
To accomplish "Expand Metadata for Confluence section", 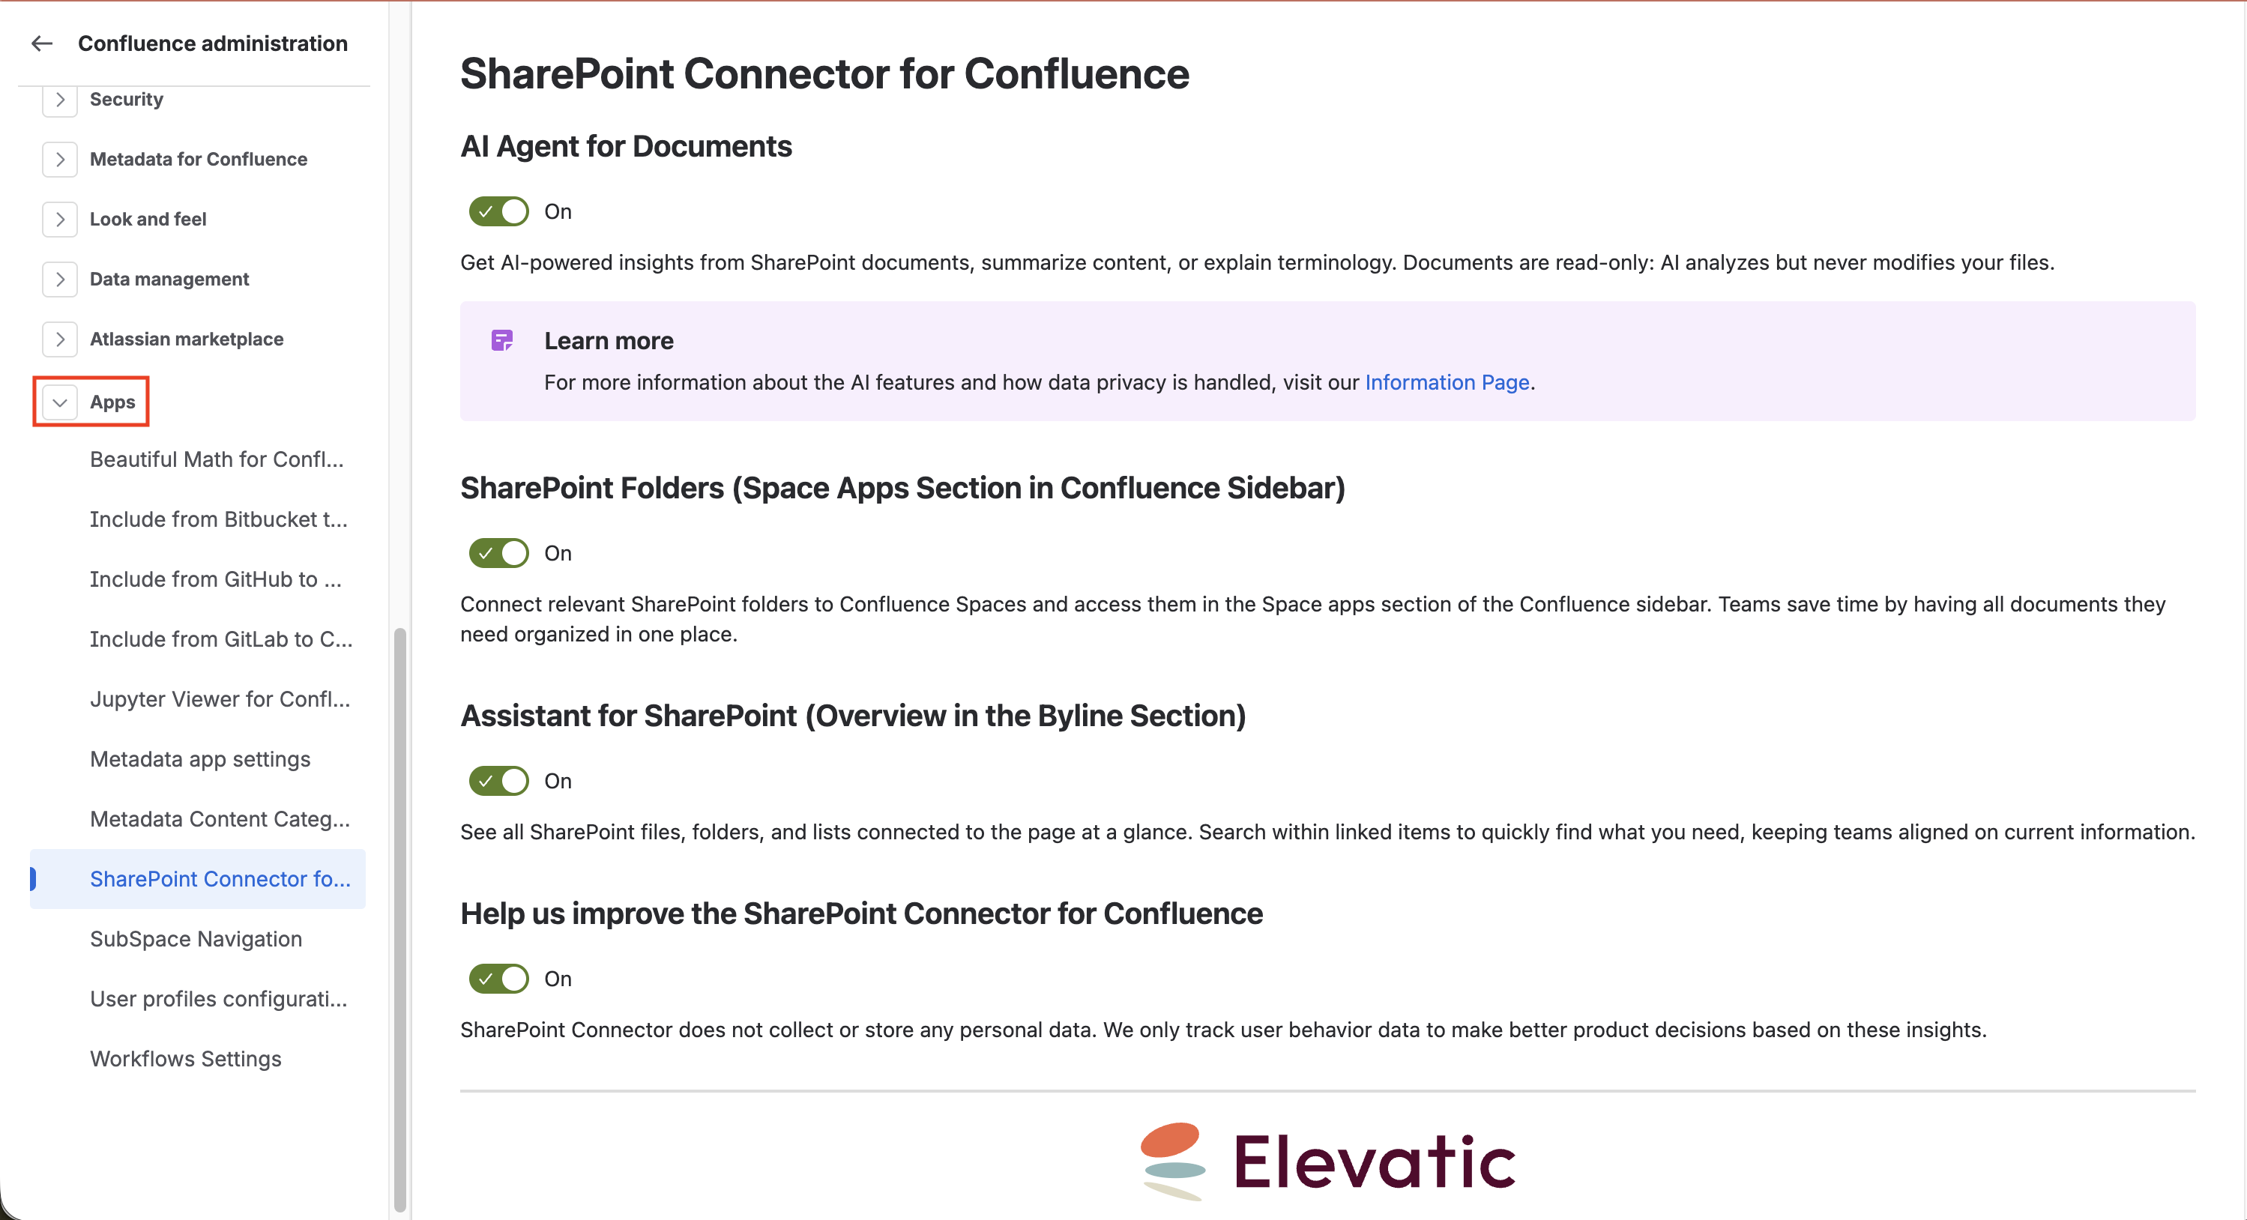I will (x=60, y=159).
